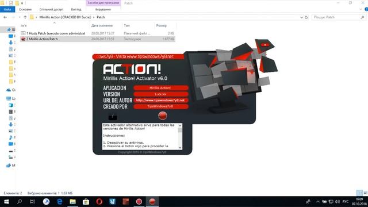Open Task View on the taskbar
Screen dimensions: 368x207
(32, 202)
